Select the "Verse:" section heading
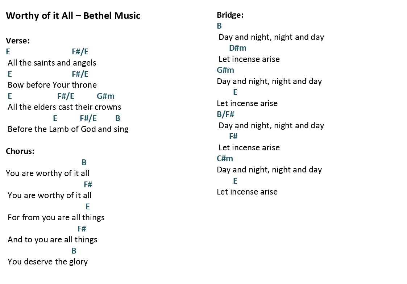Viewport: 407px width, 284px height. pos(18,41)
